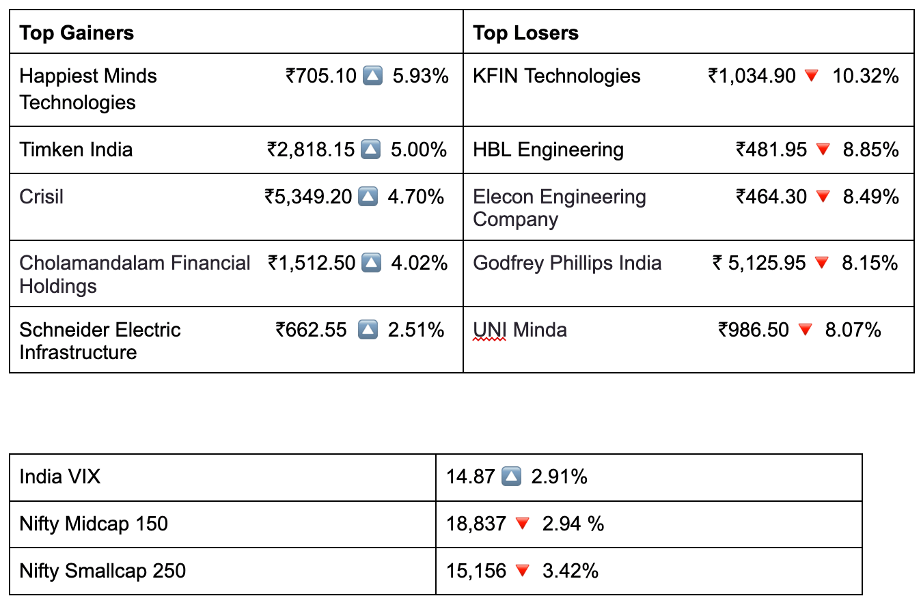Screen dimensions: 921x609
Task: Click the red down triangle beside HBL Engineering
Action: [x=823, y=150]
